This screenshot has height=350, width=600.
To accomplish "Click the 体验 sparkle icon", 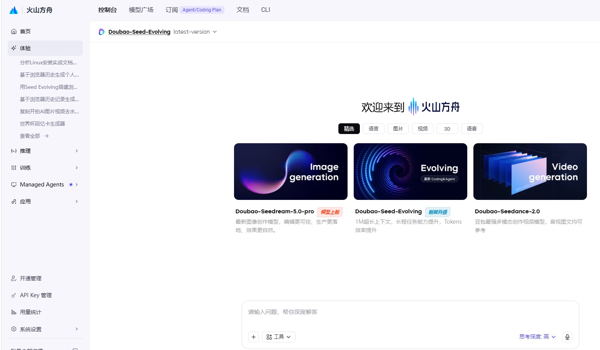I will click(14, 48).
